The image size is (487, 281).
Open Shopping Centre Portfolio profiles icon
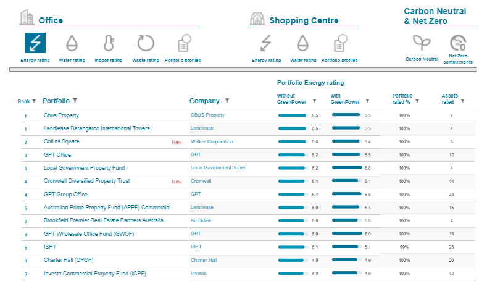[x=340, y=43]
